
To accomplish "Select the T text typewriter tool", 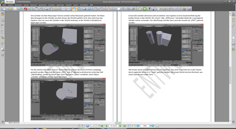I will 150,9.
